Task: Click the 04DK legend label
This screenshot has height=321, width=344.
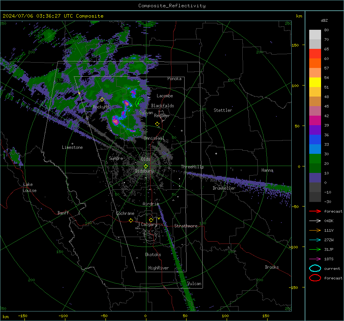Action: pyautogui.click(x=329, y=221)
